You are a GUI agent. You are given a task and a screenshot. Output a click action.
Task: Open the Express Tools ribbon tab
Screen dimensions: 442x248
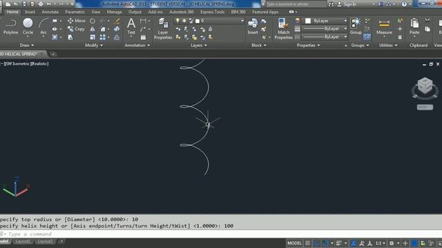[212, 12]
